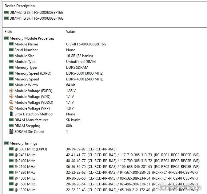Select the Module Voltage (VDDQ) label
The width and height of the screenshot is (207, 194).
pos(34,103)
